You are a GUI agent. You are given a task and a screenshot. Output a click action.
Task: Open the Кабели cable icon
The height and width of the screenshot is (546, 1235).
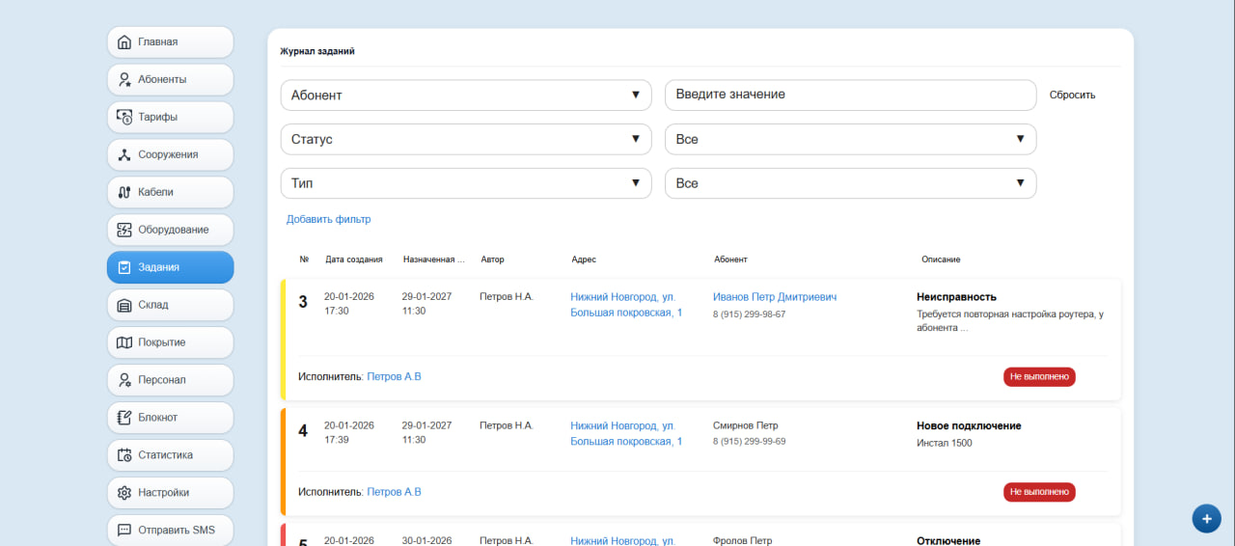pyautogui.click(x=123, y=193)
